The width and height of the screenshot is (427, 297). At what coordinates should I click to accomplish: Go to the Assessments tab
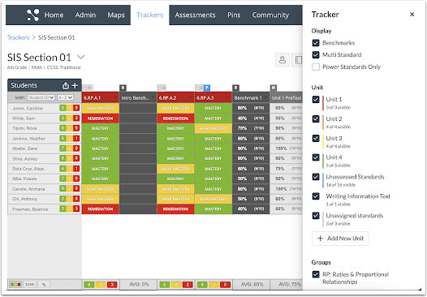point(195,15)
